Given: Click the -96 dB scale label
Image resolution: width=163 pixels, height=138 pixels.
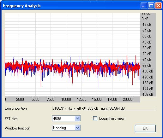Looking at the screenshot, I should click(x=147, y=66).
